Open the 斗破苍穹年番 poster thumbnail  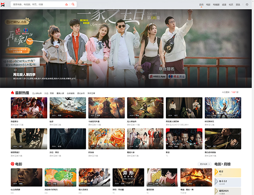(107, 108)
